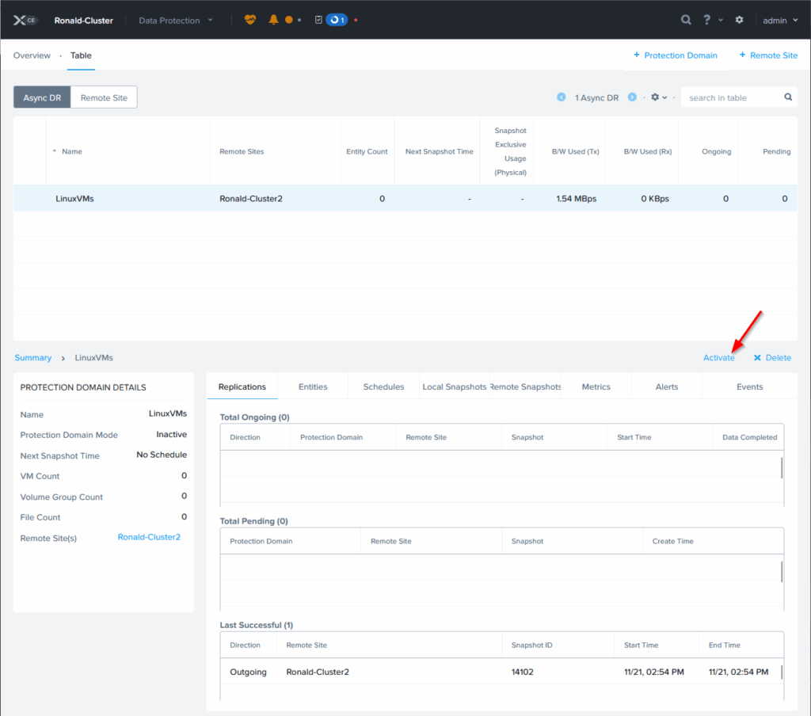This screenshot has height=716, width=811.
Task: Click the search magnifier in top bar
Action: 686,20
